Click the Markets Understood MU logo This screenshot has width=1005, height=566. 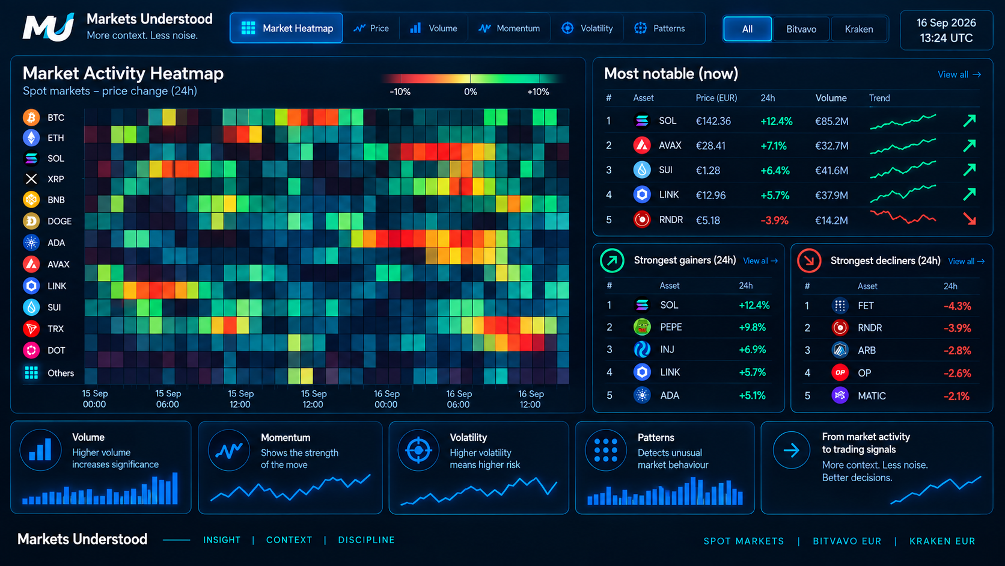(x=48, y=27)
